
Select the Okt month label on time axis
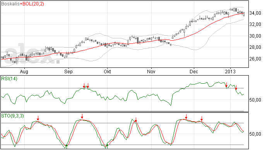[x=107, y=71]
